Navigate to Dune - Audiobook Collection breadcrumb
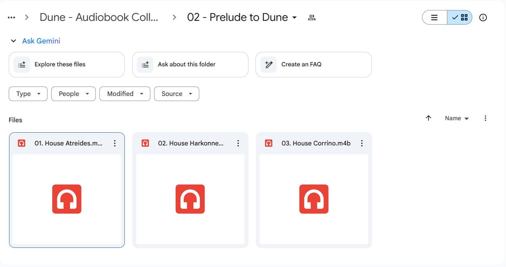506x267 pixels. [99, 18]
